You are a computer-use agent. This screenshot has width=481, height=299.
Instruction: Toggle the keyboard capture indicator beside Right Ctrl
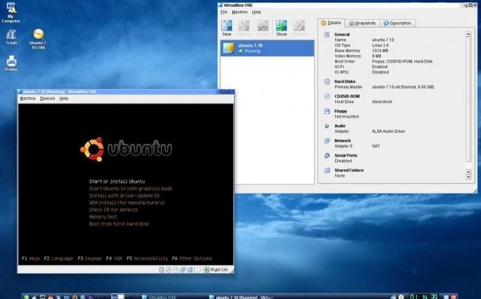click(x=206, y=270)
